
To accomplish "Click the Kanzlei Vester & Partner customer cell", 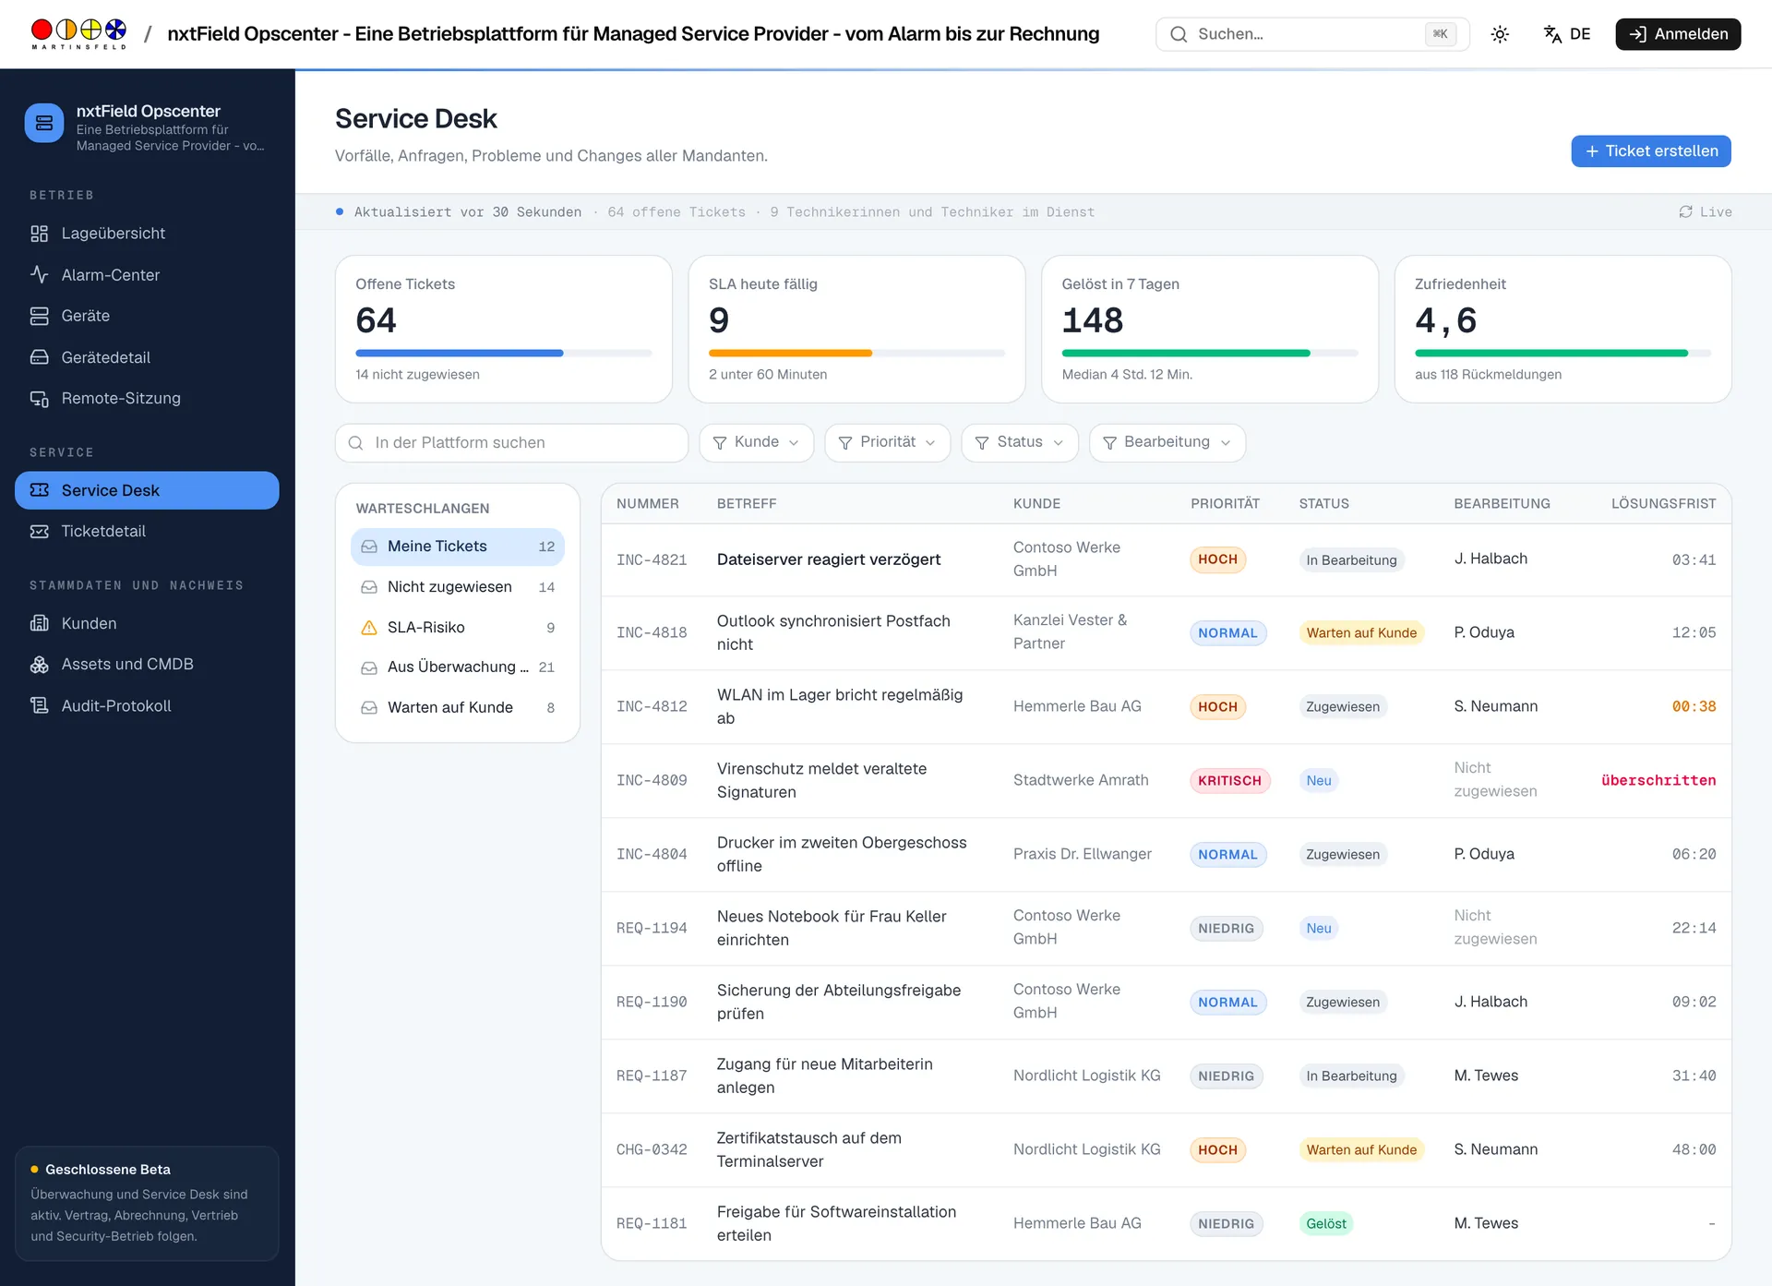I will tap(1070, 632).
